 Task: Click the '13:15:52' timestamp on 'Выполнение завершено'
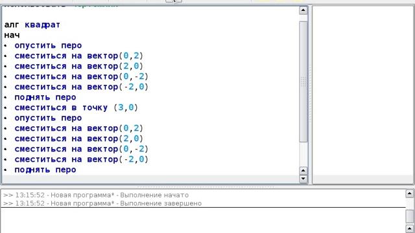click(x=30, y=203)
